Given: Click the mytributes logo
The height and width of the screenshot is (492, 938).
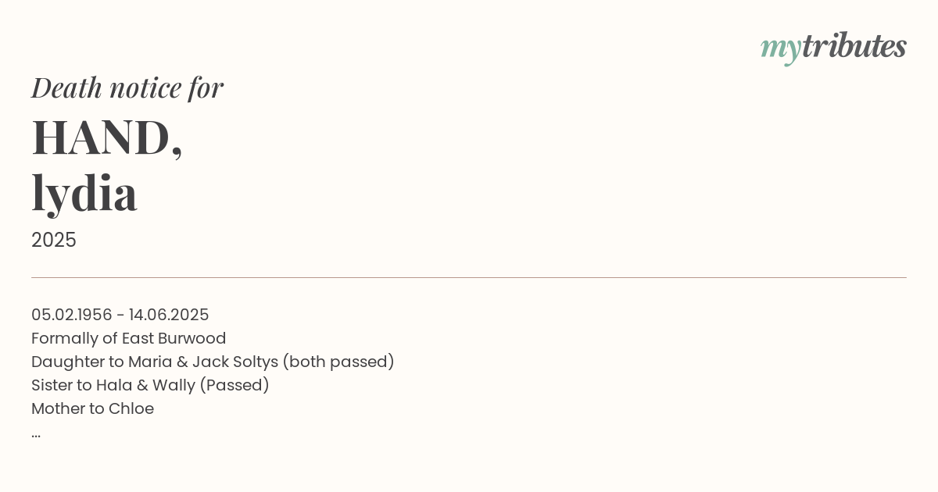Looking at the screenshot, I should 833,47.
